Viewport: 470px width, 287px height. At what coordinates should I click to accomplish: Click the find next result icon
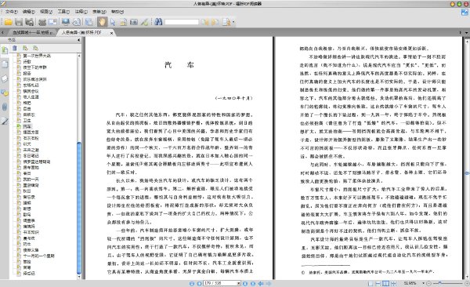215,22
